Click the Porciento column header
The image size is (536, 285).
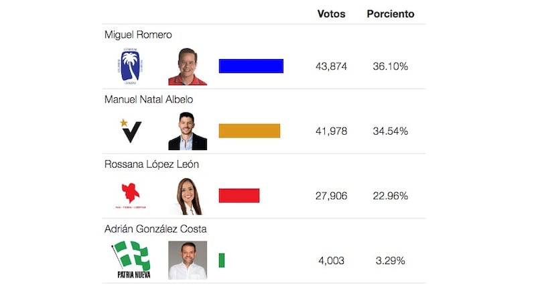(x=391, y=13)
